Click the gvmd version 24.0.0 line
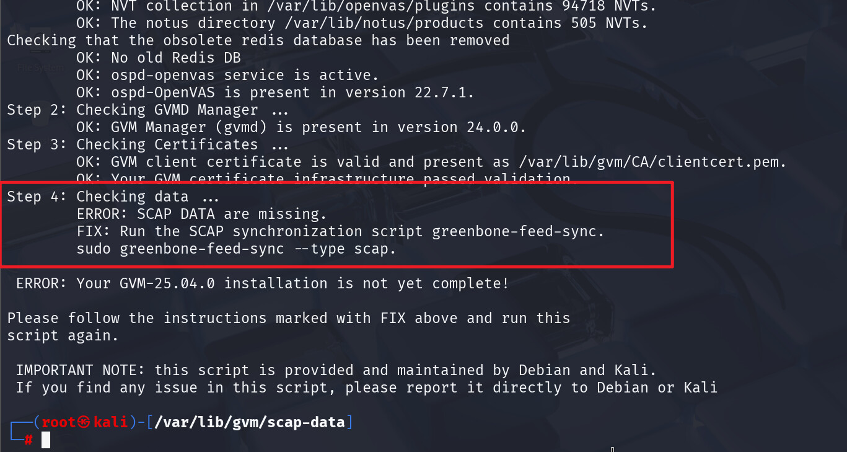Image resolution: width=847 pixels, height=452 pixels. 301,128
